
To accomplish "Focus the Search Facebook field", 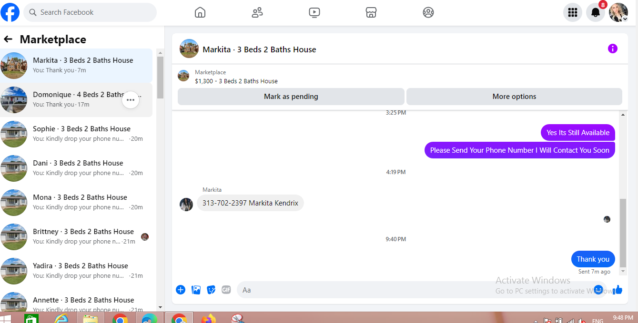I will pyautogui.click(x=90, y=12).
